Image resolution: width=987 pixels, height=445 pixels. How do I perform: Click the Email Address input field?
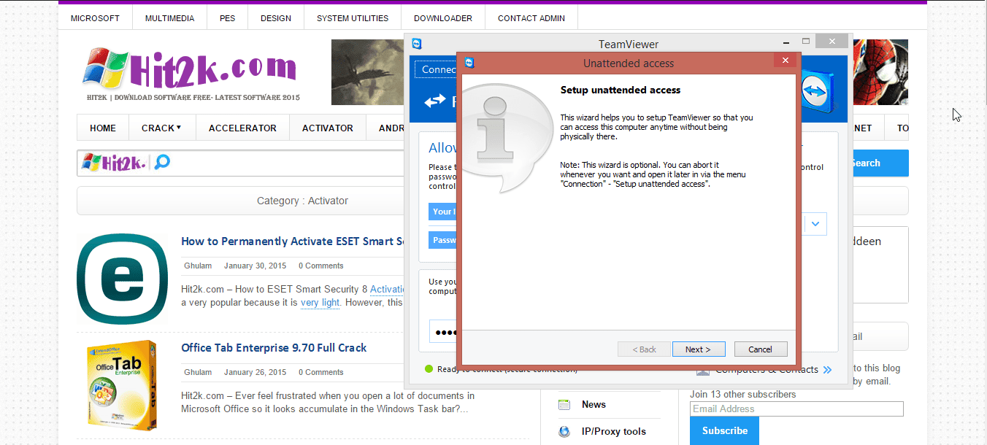pos(796,409)
